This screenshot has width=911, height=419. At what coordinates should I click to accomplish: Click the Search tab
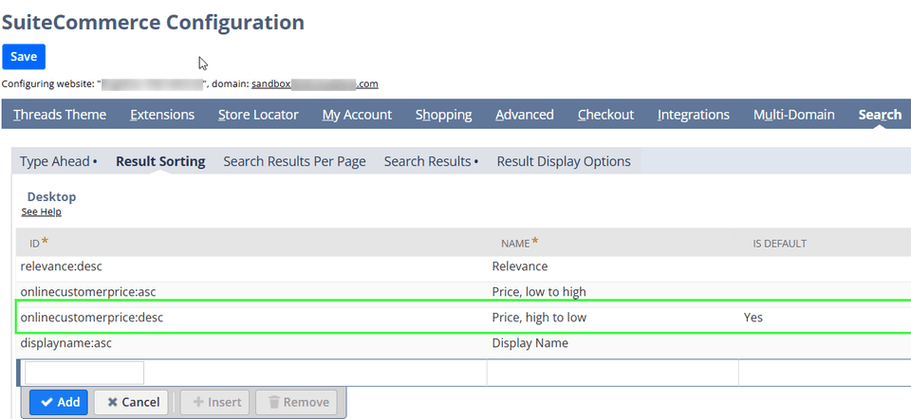pyautogui.click(x=880, y=115)
